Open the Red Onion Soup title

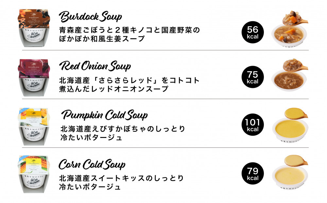[95, 66]
